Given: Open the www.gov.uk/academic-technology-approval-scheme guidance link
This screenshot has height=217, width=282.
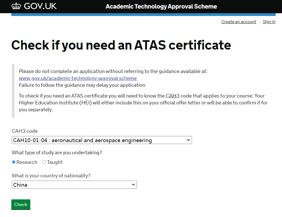Looking at the screenshot, I should pos(78,78).
